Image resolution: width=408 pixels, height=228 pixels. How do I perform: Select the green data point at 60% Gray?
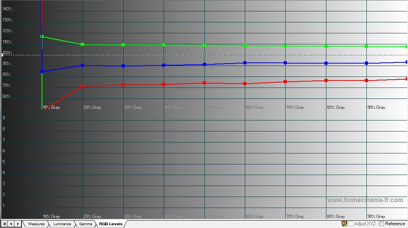click(x=245, y=46)
